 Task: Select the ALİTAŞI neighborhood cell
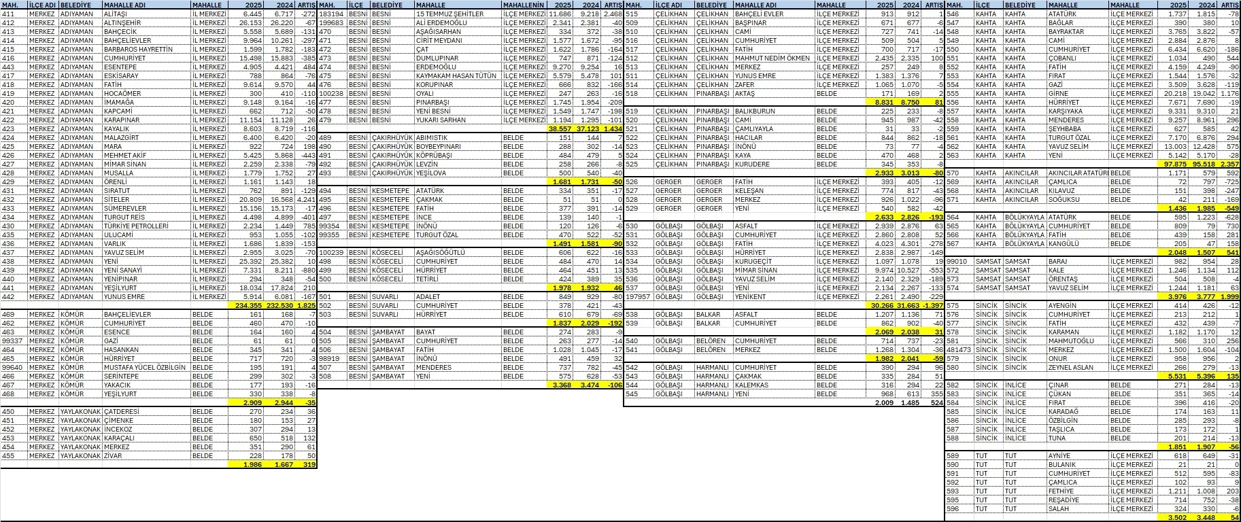(116, 14)
